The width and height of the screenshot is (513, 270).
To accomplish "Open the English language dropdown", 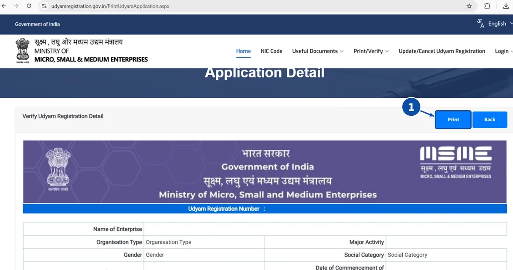I will (500, 24).
